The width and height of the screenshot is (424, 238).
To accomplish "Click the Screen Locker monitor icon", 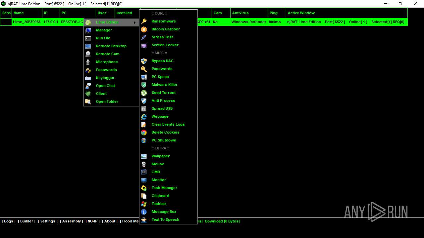I will [x=144, y=45].
